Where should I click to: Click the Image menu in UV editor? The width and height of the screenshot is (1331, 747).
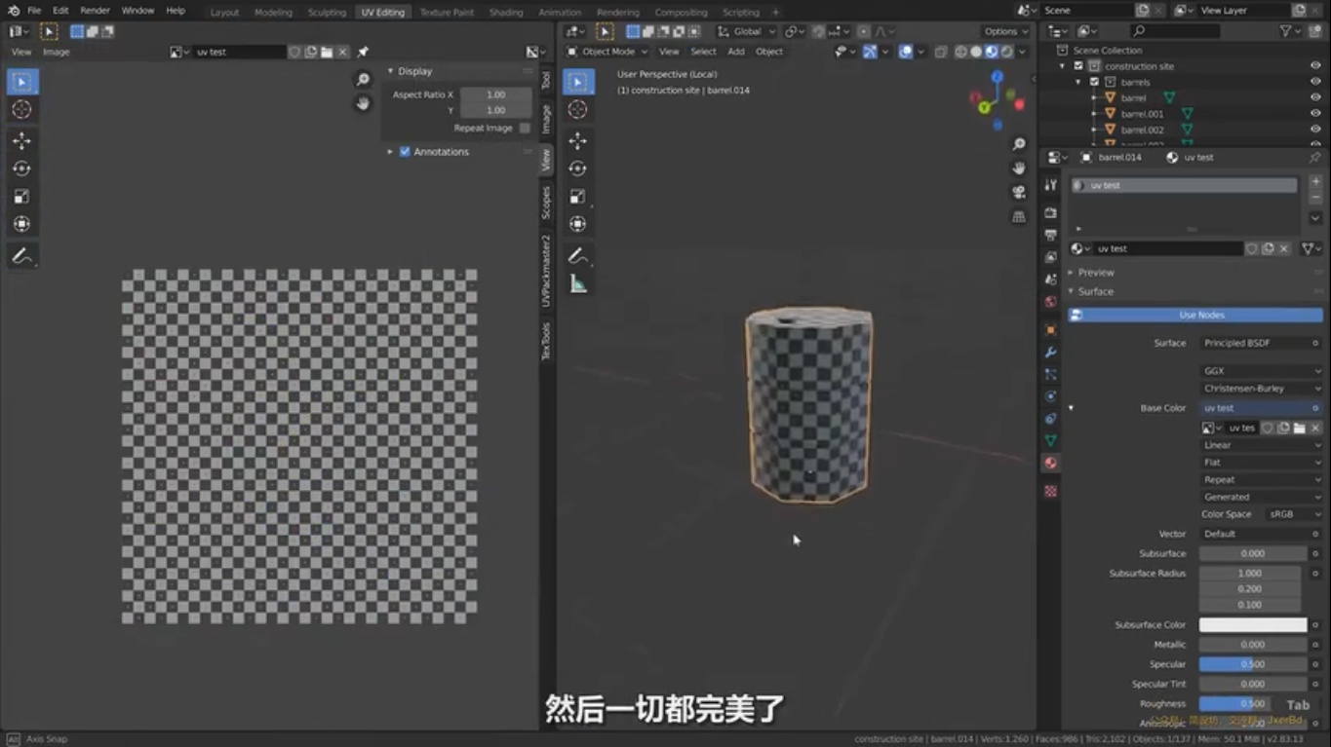coord(57,52)
